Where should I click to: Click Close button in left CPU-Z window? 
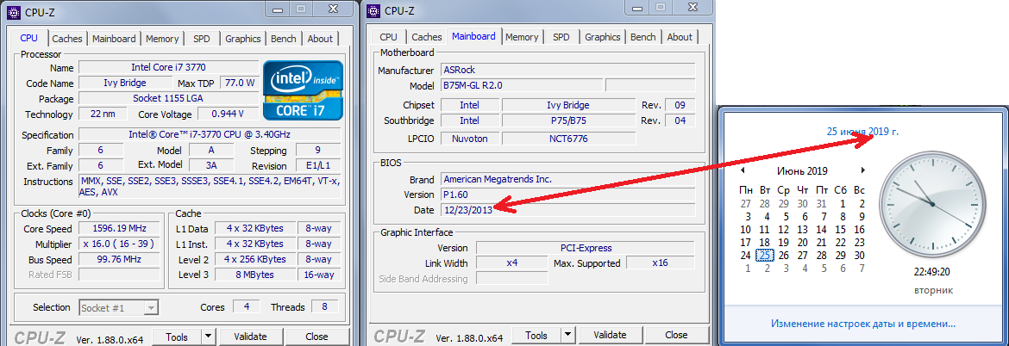pyautogui.click(x=316, y=337)
